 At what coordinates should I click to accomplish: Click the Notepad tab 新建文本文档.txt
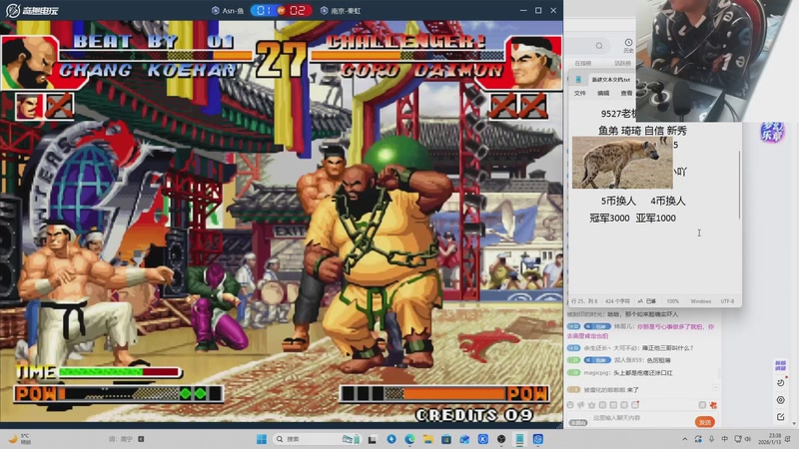(610, 80)
